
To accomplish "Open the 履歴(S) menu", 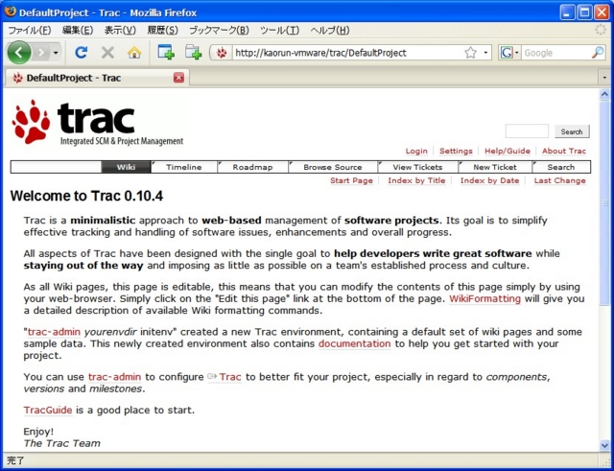I will [x=162, y=30].
